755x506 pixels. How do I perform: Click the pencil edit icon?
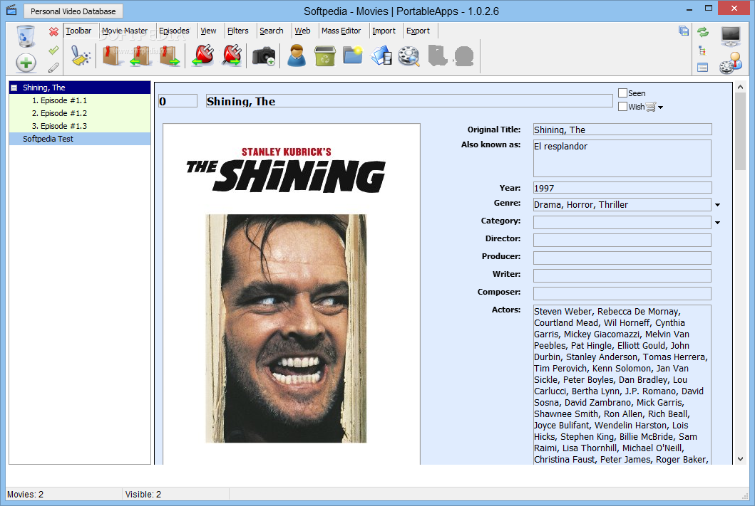(x=53, y=68)
